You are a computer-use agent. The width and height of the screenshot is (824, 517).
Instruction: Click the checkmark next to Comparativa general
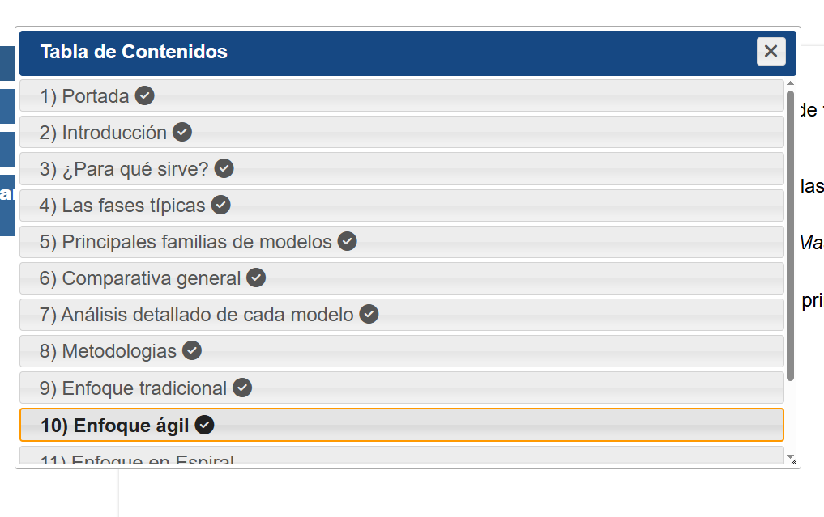pyautogui.click(x=256, y=278)
